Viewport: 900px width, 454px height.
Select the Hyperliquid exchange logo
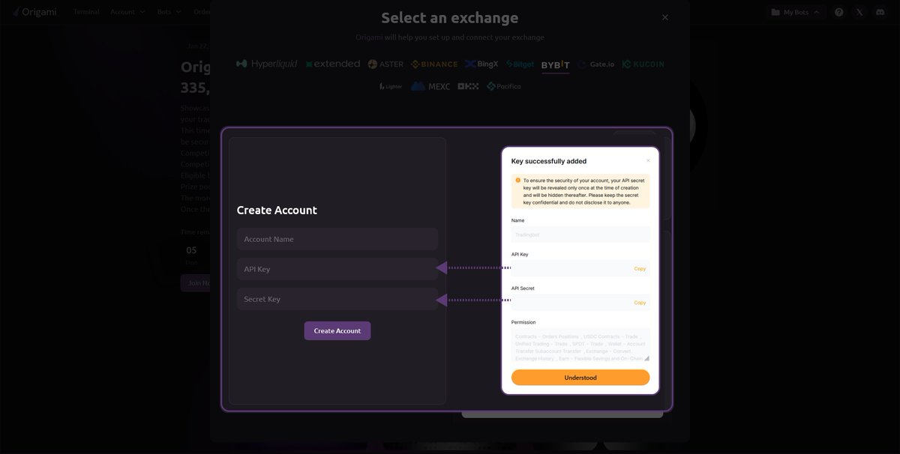click(x=265, y=64)
